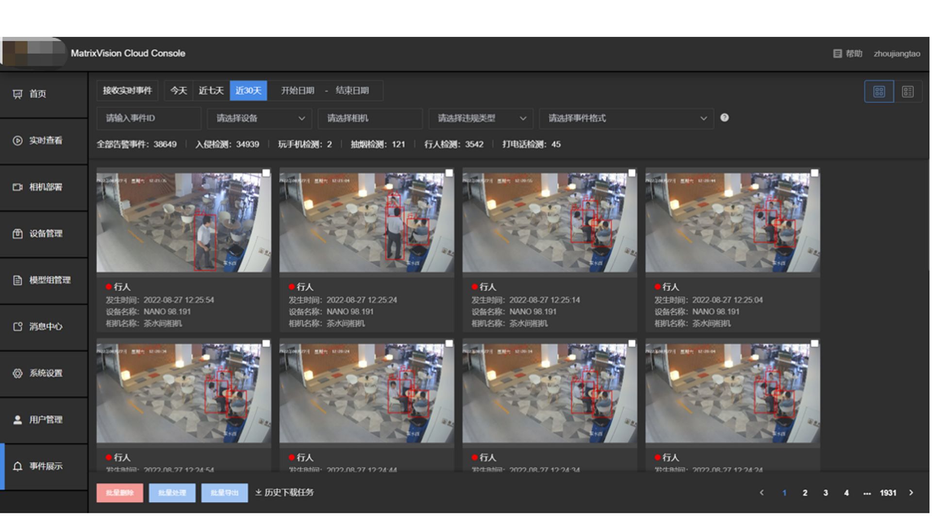Click the 批量删除 batch delete button
The width and height of the screenshot is (932, 524).
pos(120,493)
